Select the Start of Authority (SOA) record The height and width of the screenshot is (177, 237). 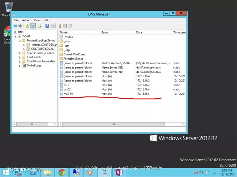116,63
